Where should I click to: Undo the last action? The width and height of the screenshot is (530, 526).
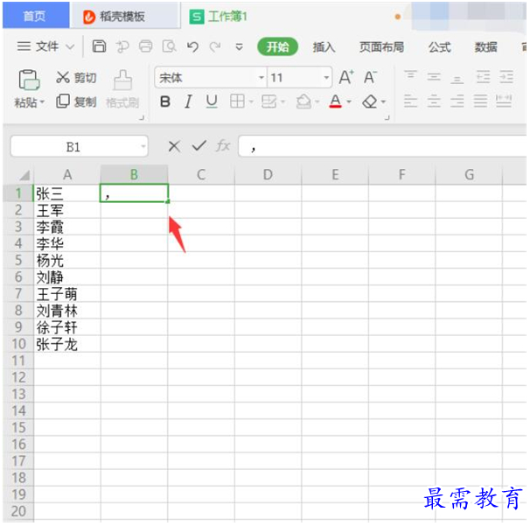click(x=192, y=46)
